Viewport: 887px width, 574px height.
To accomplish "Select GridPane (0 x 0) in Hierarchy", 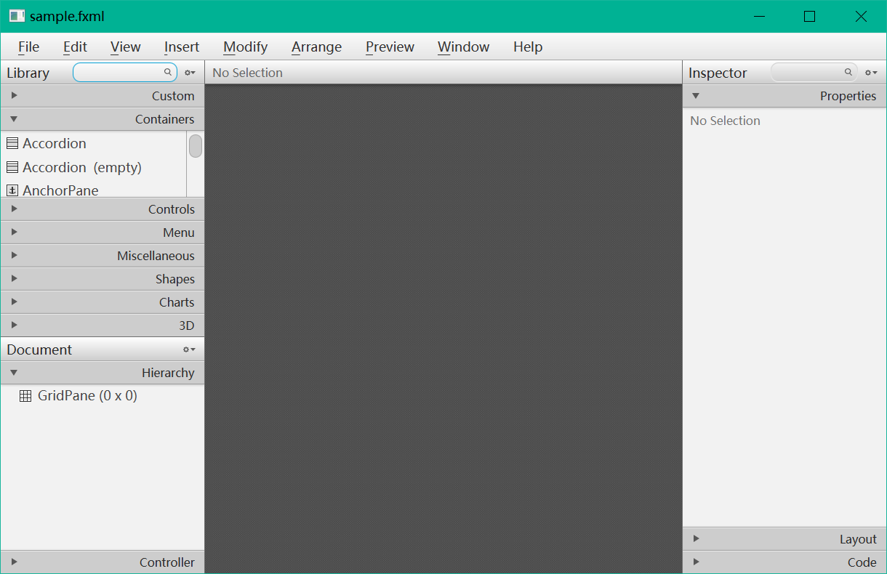I will pyautogui.click(x=103, y=396).
